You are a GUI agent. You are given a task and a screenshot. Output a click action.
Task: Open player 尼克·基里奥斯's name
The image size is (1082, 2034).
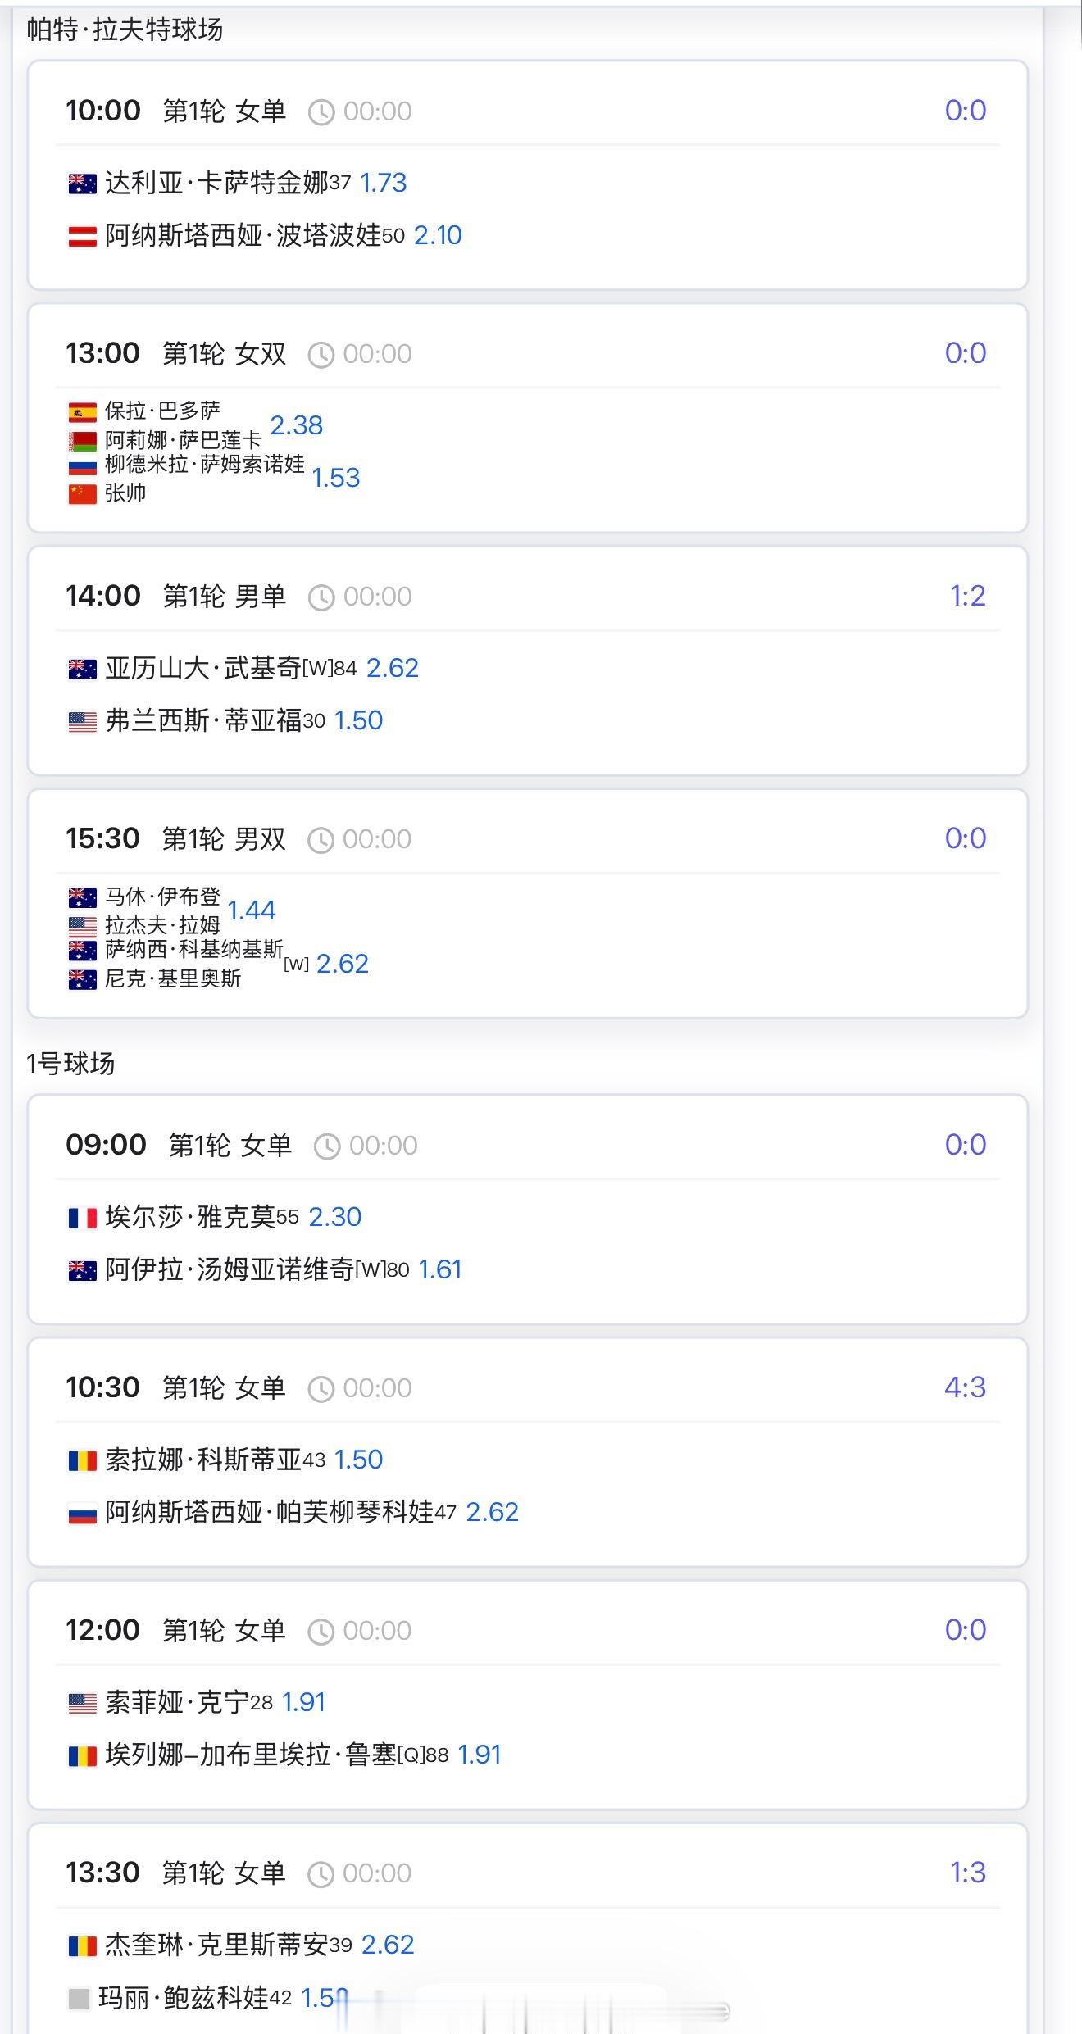click(x=173, y=978)
